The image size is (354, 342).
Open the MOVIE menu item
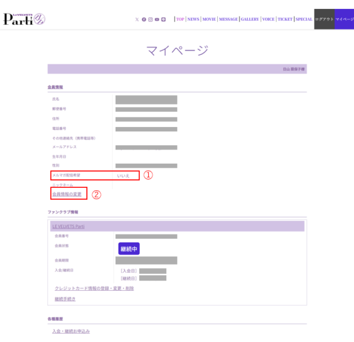tap(209, 19)
